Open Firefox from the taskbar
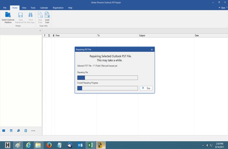This screenshot has height=149, width=228. [49, 145]
